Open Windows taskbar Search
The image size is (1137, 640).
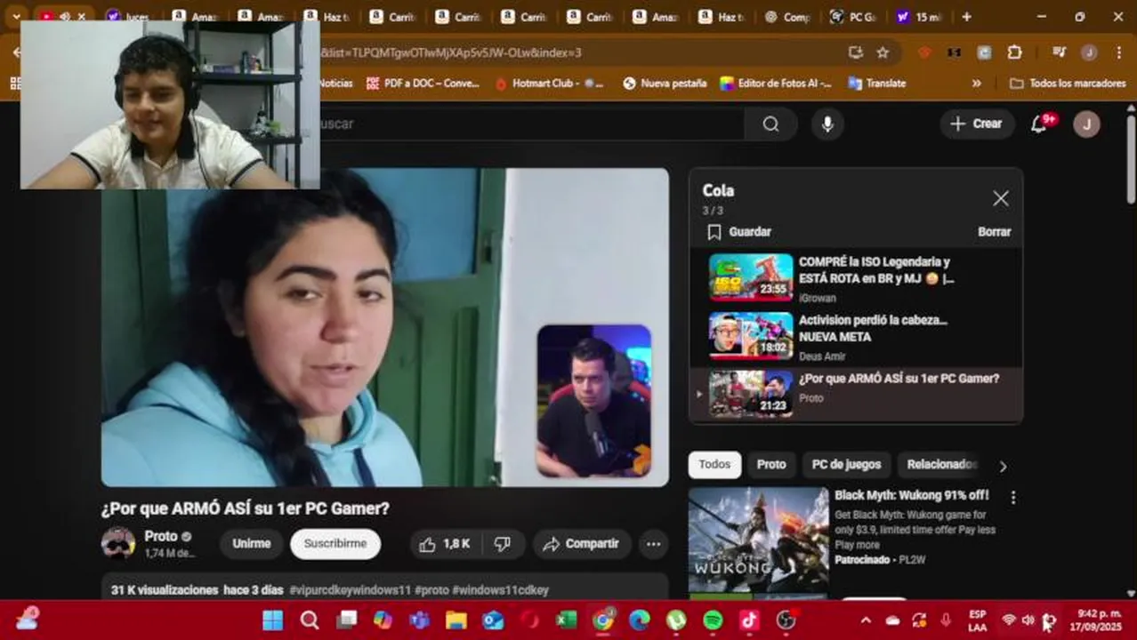pyautogui.click(x=310, y=620)
